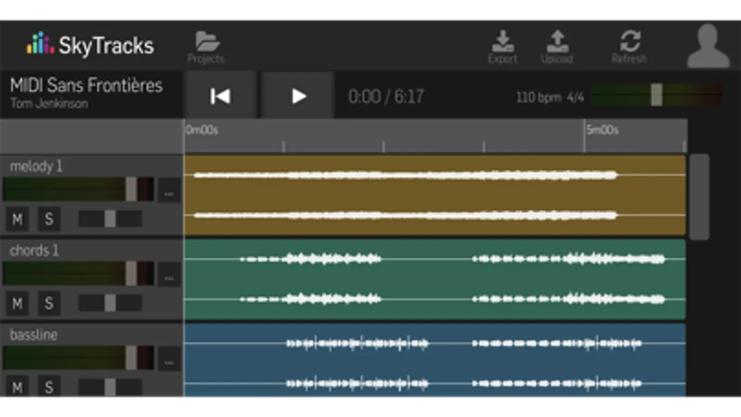Screen dimensions: 741x417
Task: Start playback with the play button
Action: click(x=298, y=96)
